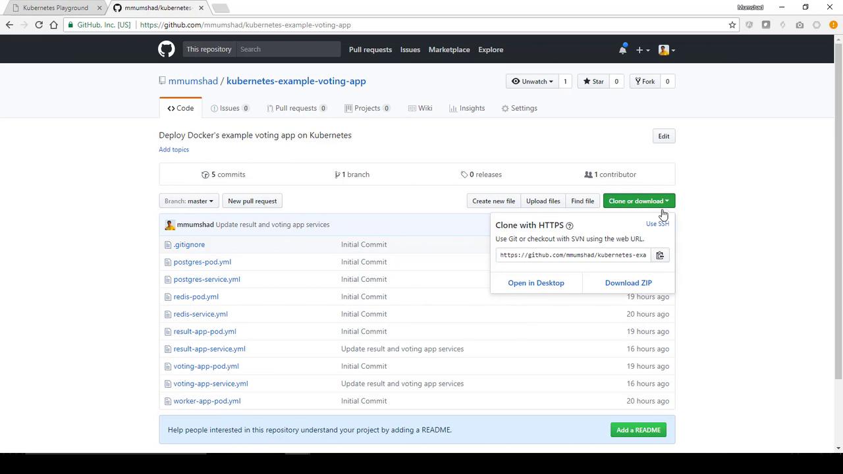
Task: View the 5 commits history
Action: click(223, 174)
